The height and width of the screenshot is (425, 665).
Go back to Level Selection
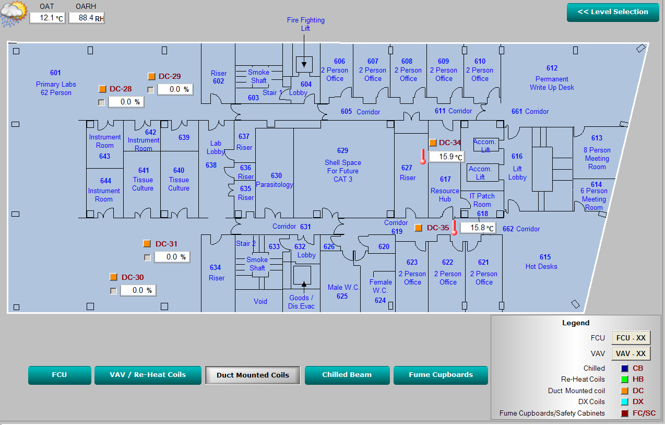612,12
